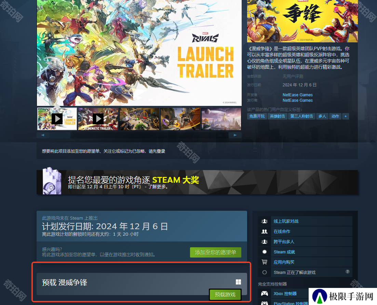This screenshot has width=377, height=305.
Task: Add more tags with the plus button
Action: [346, 116]
